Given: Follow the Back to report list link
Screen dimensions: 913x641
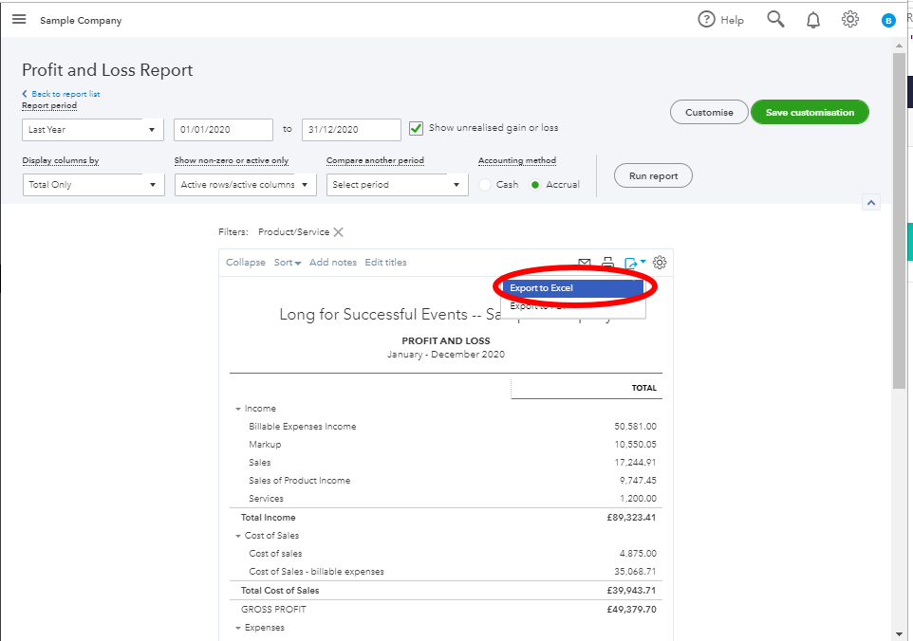Looking at the screenshot, I should coord(65,94).
